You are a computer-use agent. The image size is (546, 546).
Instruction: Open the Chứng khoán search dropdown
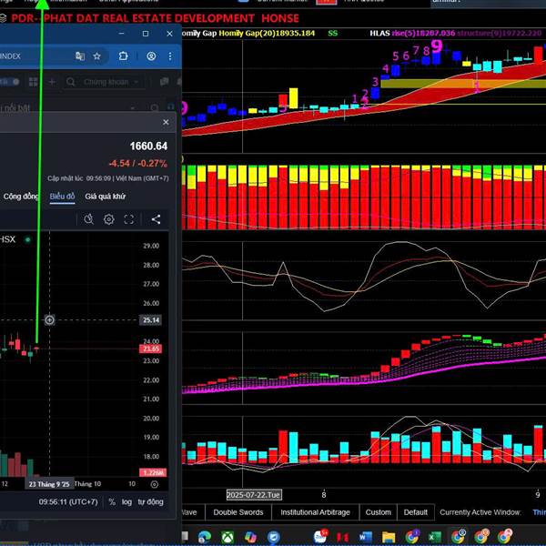[103, 82]
